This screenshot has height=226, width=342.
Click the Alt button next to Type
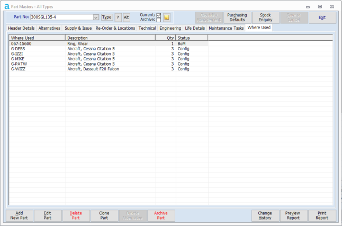click(x=127, y=17)
